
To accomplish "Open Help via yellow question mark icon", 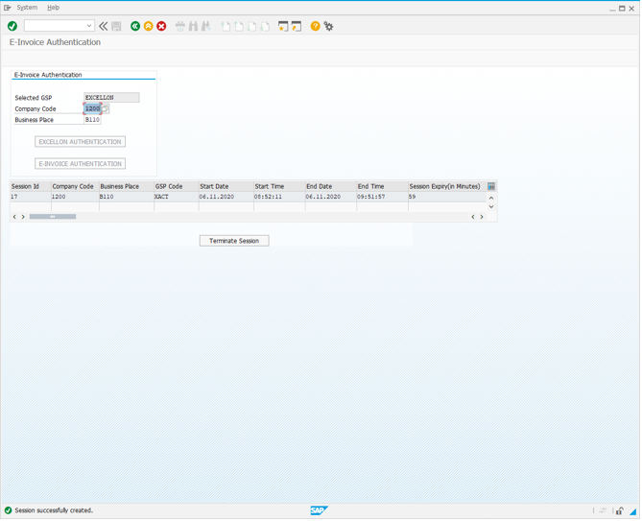I will (x=315, y=26).
